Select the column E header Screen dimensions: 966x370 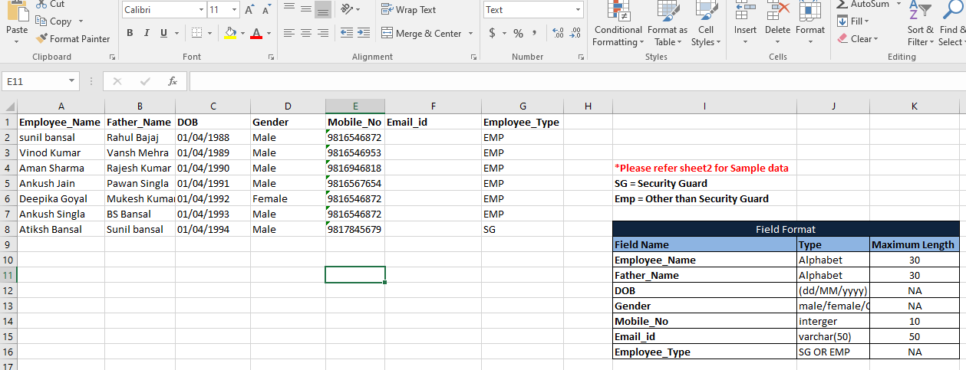click(x=355, y=106)
